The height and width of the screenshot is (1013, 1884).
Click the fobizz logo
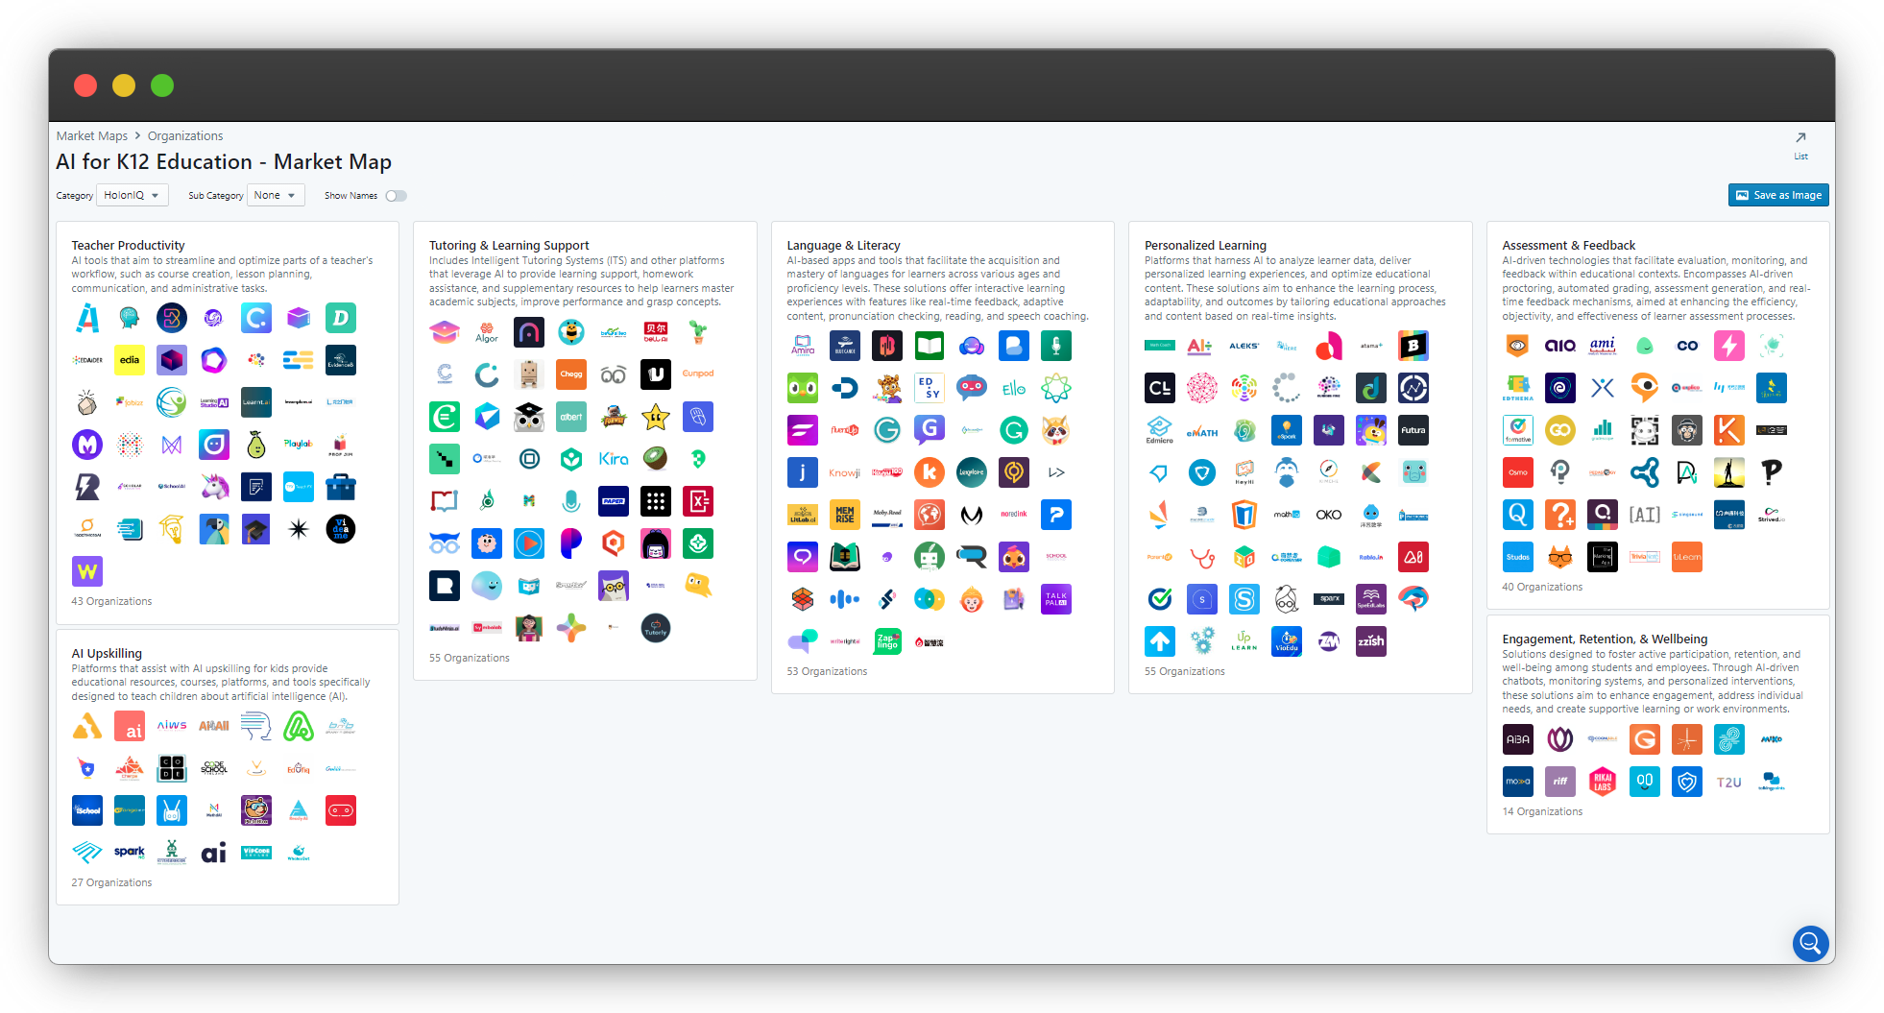(130, 402)
